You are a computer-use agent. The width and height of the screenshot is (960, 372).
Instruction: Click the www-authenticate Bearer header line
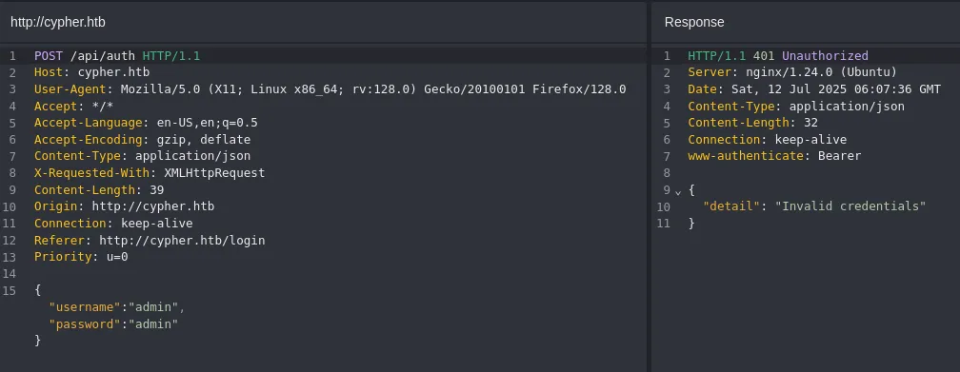point(774,156)
